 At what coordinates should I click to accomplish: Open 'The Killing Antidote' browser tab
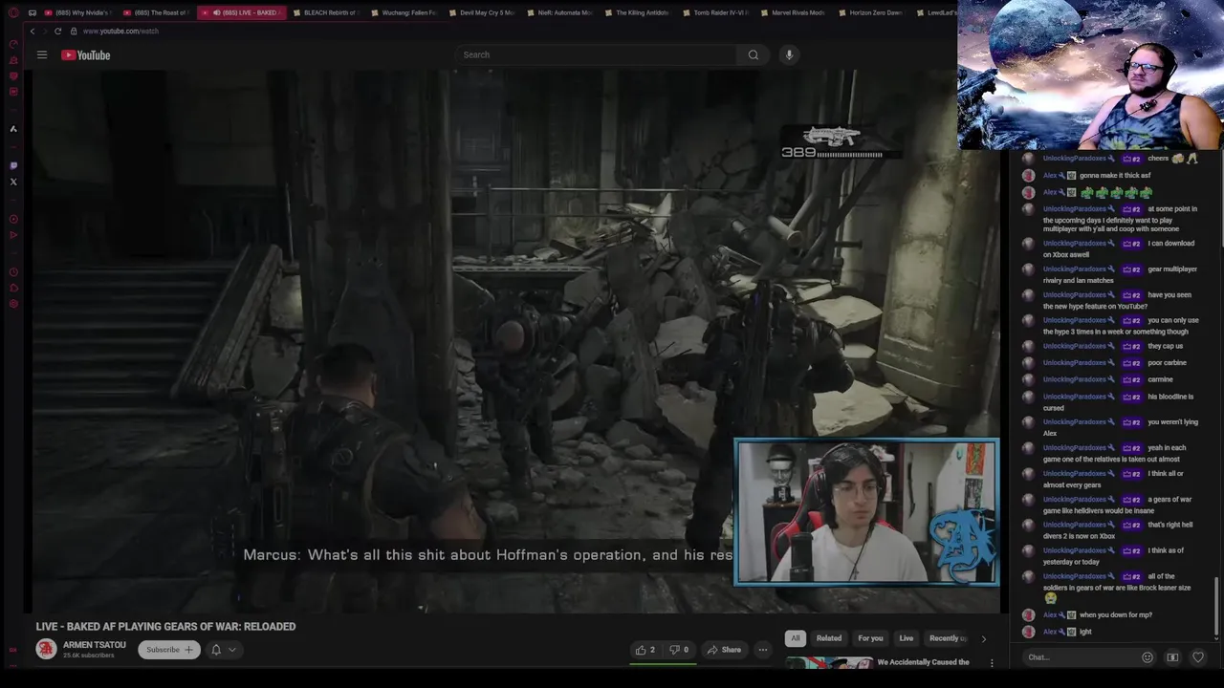click(x=636, y=12)
